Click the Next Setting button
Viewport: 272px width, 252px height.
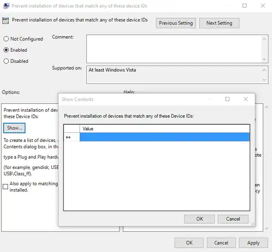[219, 23]
